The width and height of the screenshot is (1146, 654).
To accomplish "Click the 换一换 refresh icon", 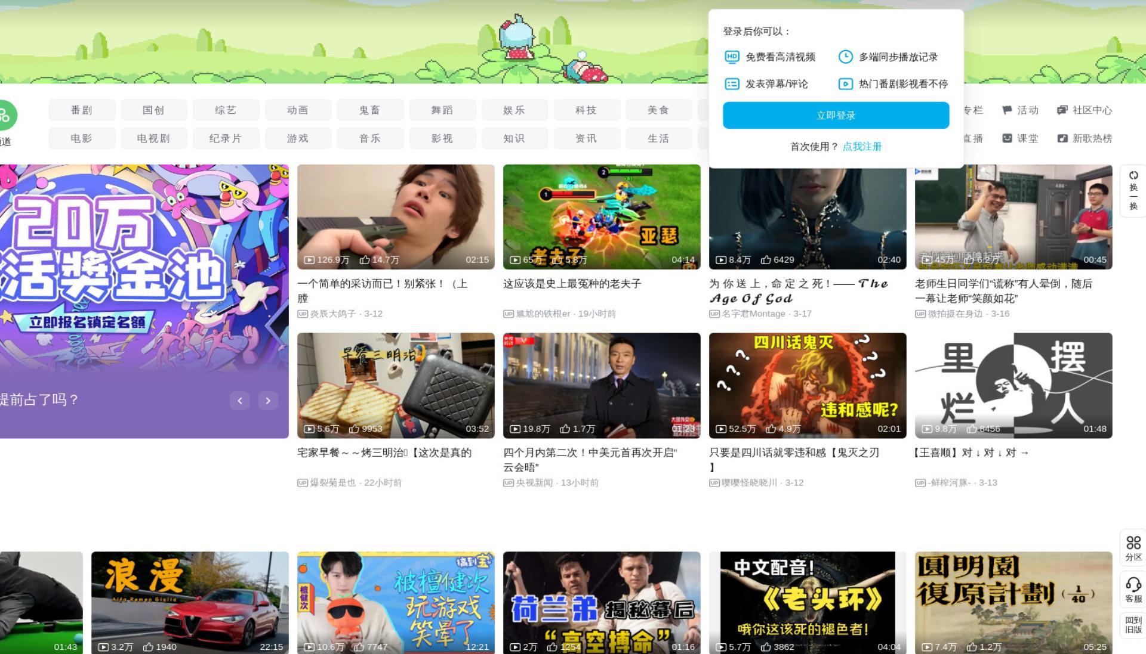I will pyautogui.click(x=1133, y=175).
